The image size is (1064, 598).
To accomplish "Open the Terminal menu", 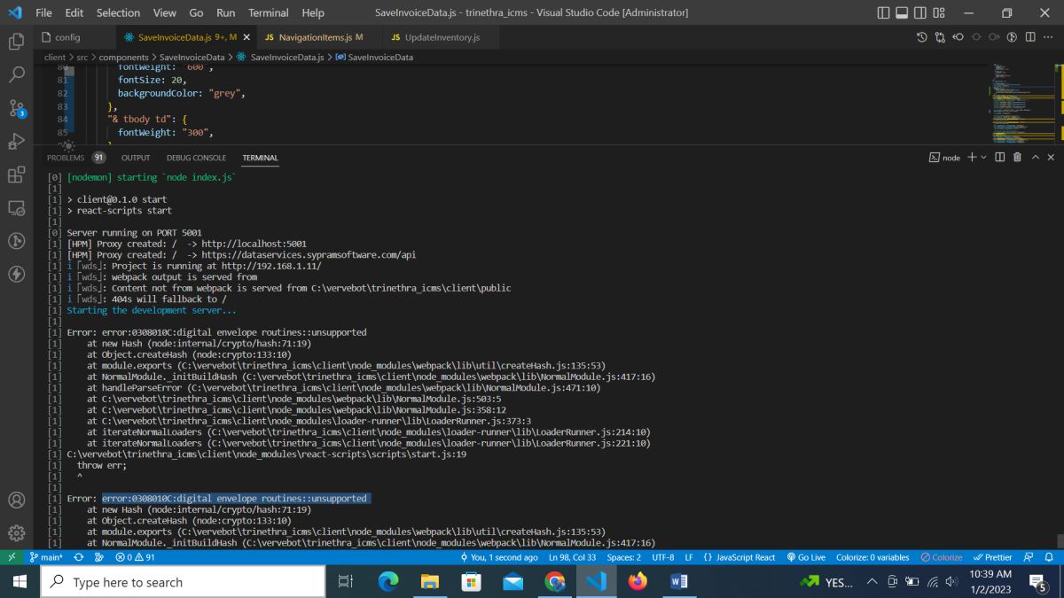I will point(268,12).
